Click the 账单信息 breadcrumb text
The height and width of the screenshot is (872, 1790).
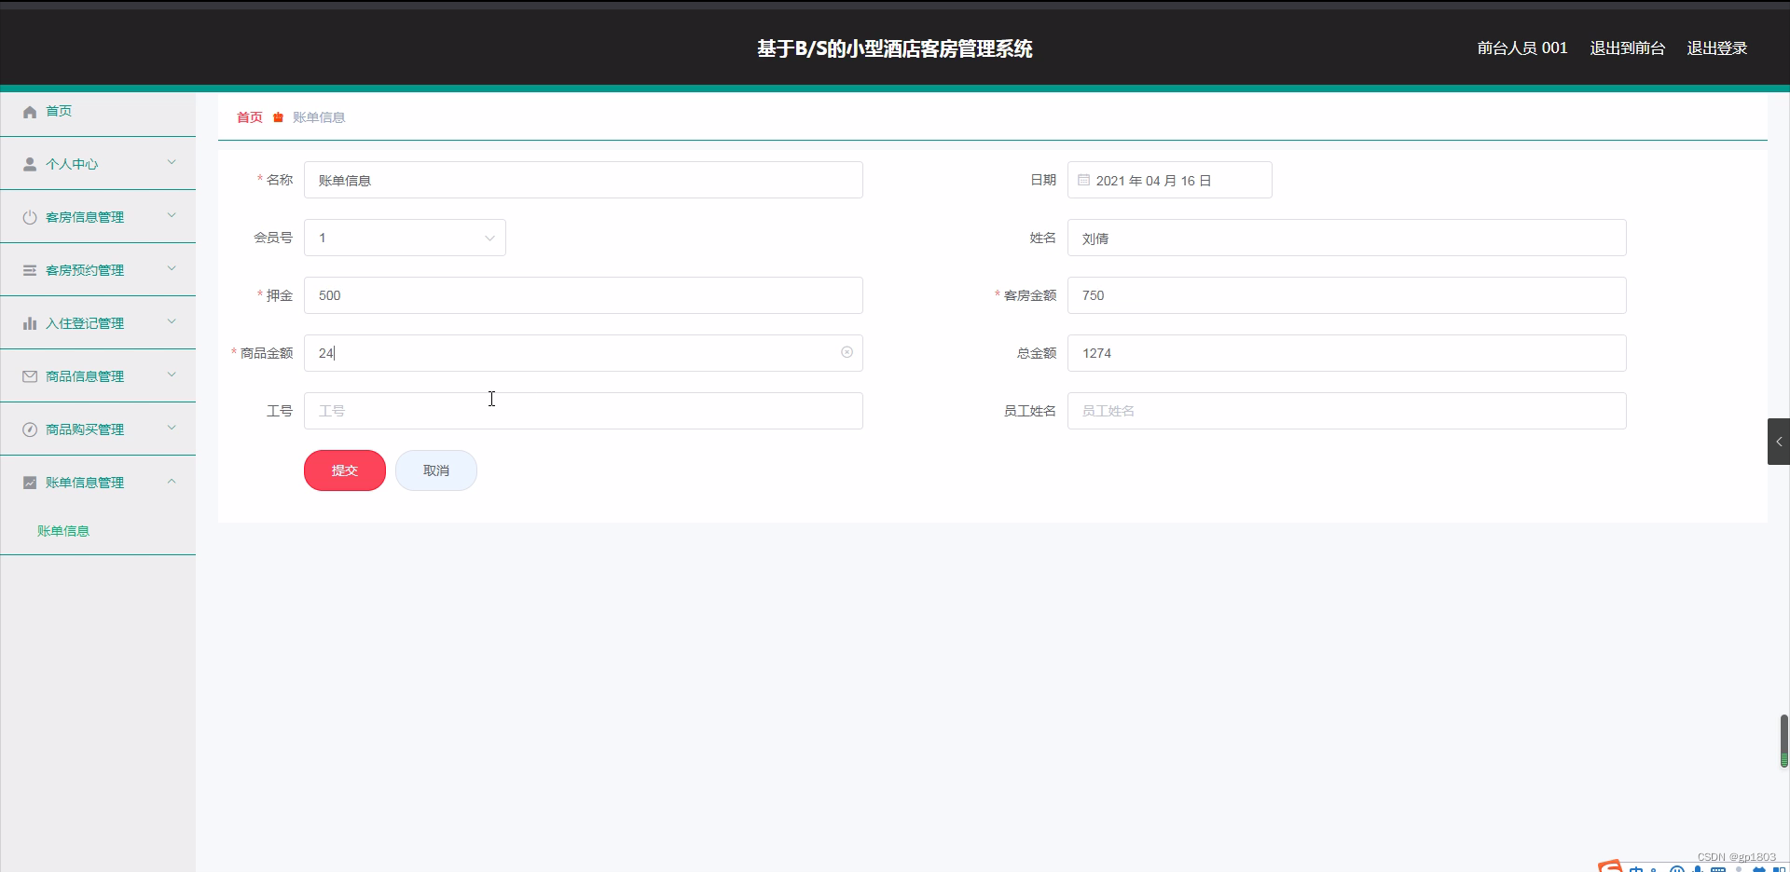tap(319, 117)
